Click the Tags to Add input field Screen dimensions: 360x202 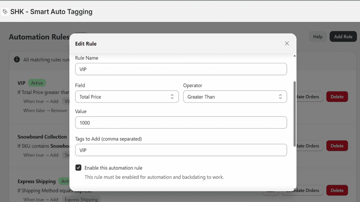click(x=181, y=150)
